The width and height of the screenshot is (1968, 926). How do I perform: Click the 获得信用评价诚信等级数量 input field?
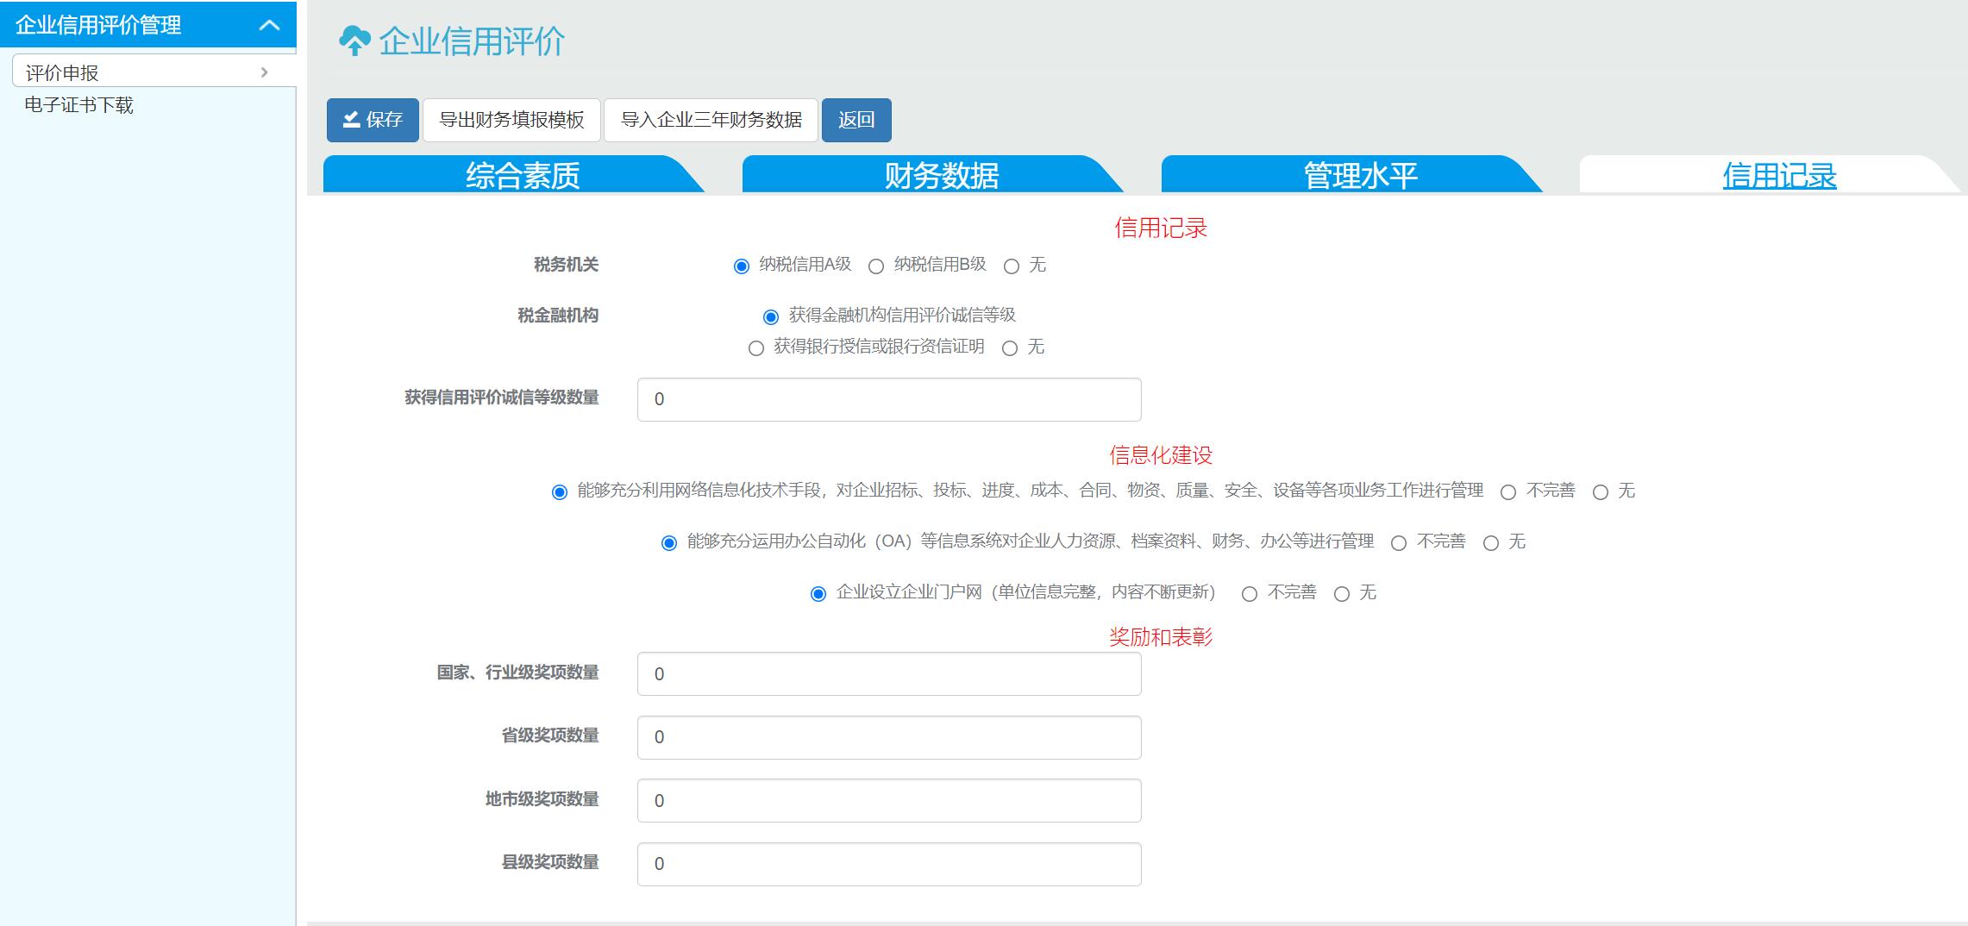tap(888, 399)
